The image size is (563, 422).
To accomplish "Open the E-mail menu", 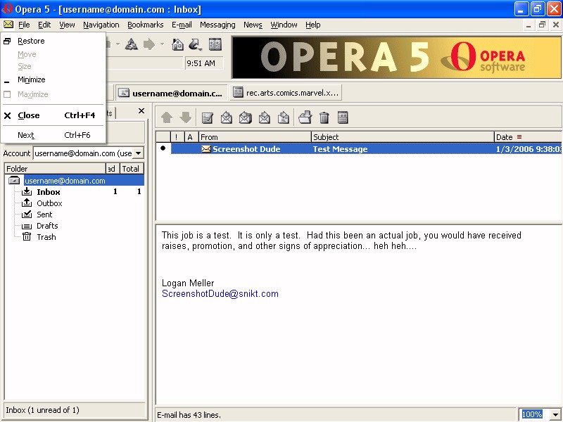I will coord(182,25).
